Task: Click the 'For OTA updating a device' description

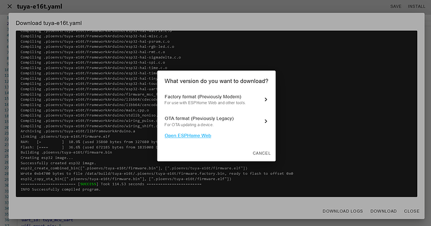Action: [189, 125]
